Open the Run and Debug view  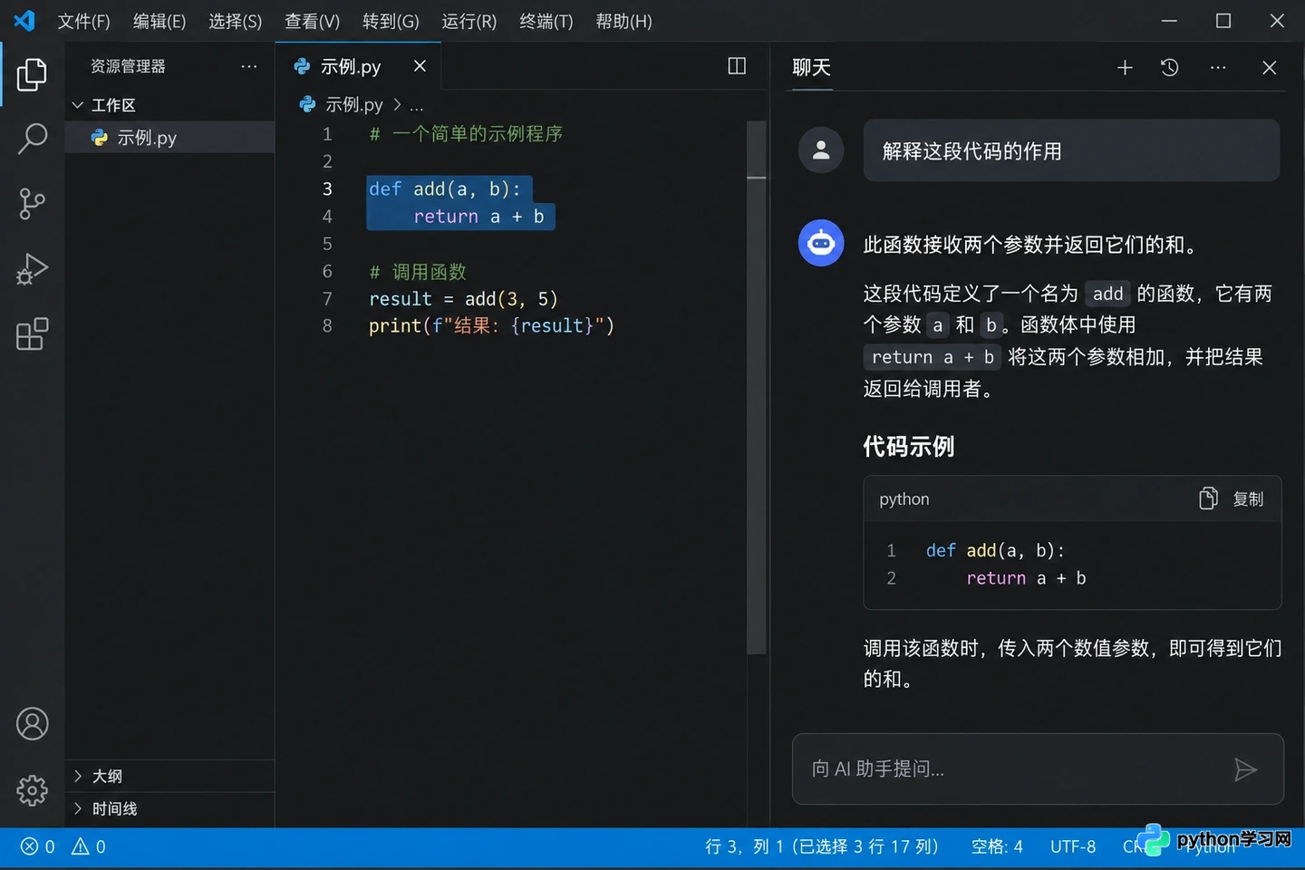(x=32, y=269)
